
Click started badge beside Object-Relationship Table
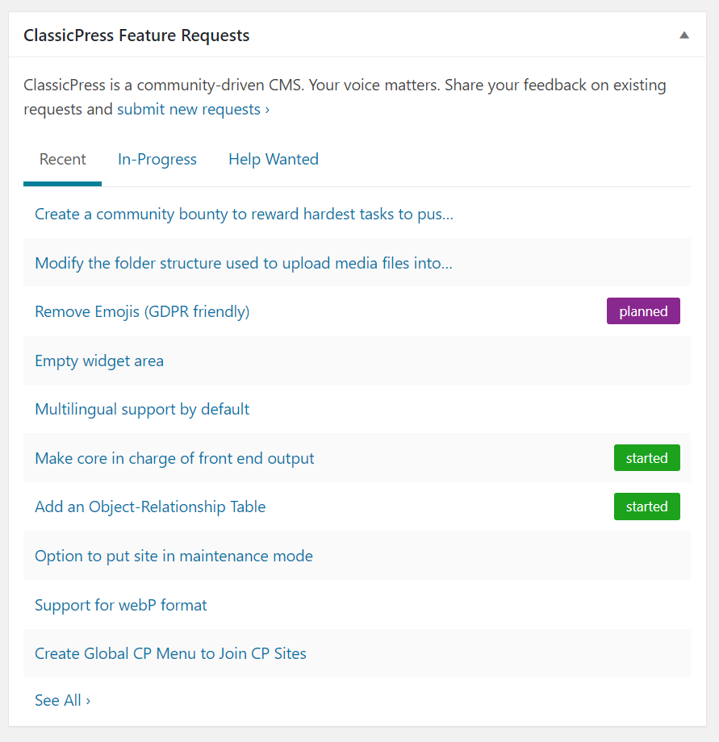[646, 506]
